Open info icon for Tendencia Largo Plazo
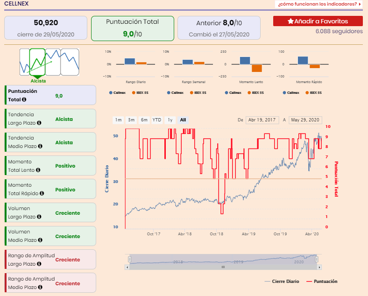This screenshot has width=368, height=296. (x=39, y=123)
